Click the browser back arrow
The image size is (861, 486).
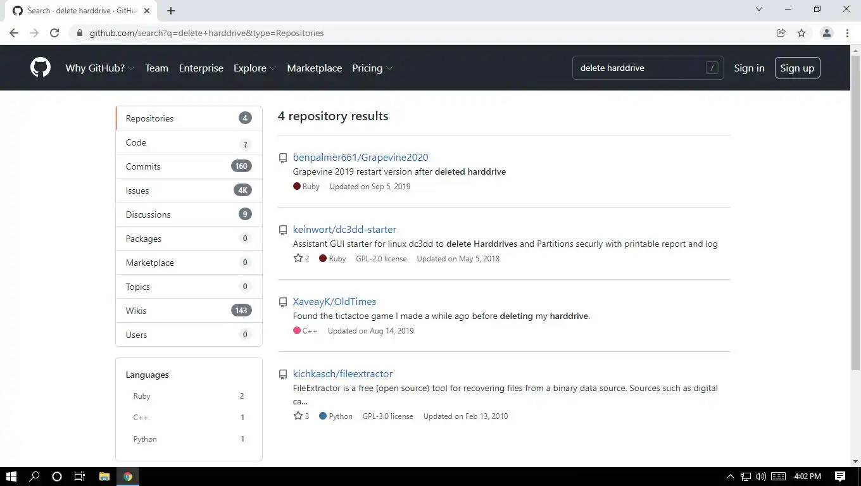14,33
